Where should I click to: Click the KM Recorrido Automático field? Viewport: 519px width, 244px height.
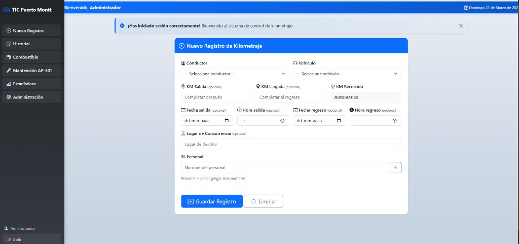click(x=366, y=97)
